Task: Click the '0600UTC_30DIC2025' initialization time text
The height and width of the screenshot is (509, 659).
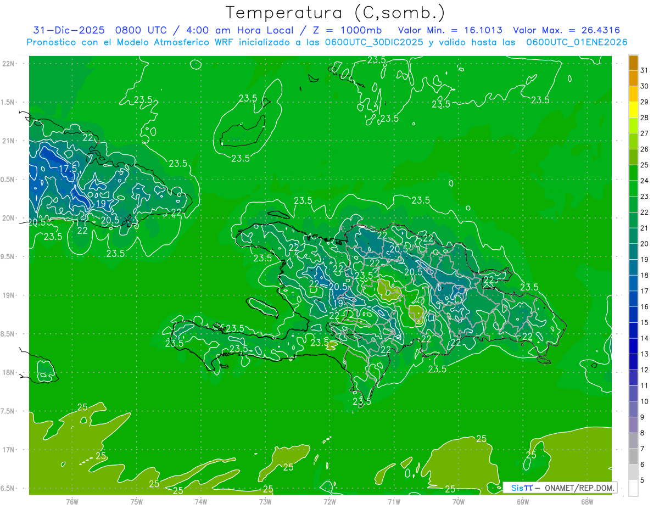Action: [x=374, y=42]
